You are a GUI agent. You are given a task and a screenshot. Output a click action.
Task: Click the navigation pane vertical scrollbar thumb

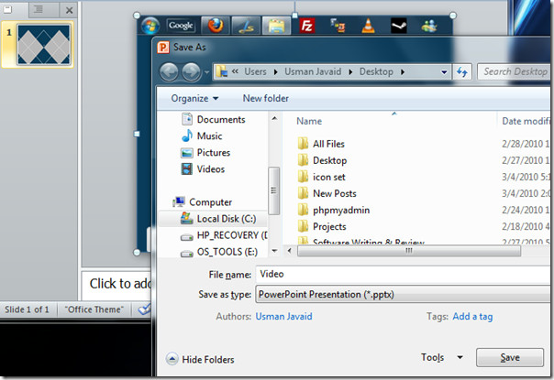pos(274,190)
